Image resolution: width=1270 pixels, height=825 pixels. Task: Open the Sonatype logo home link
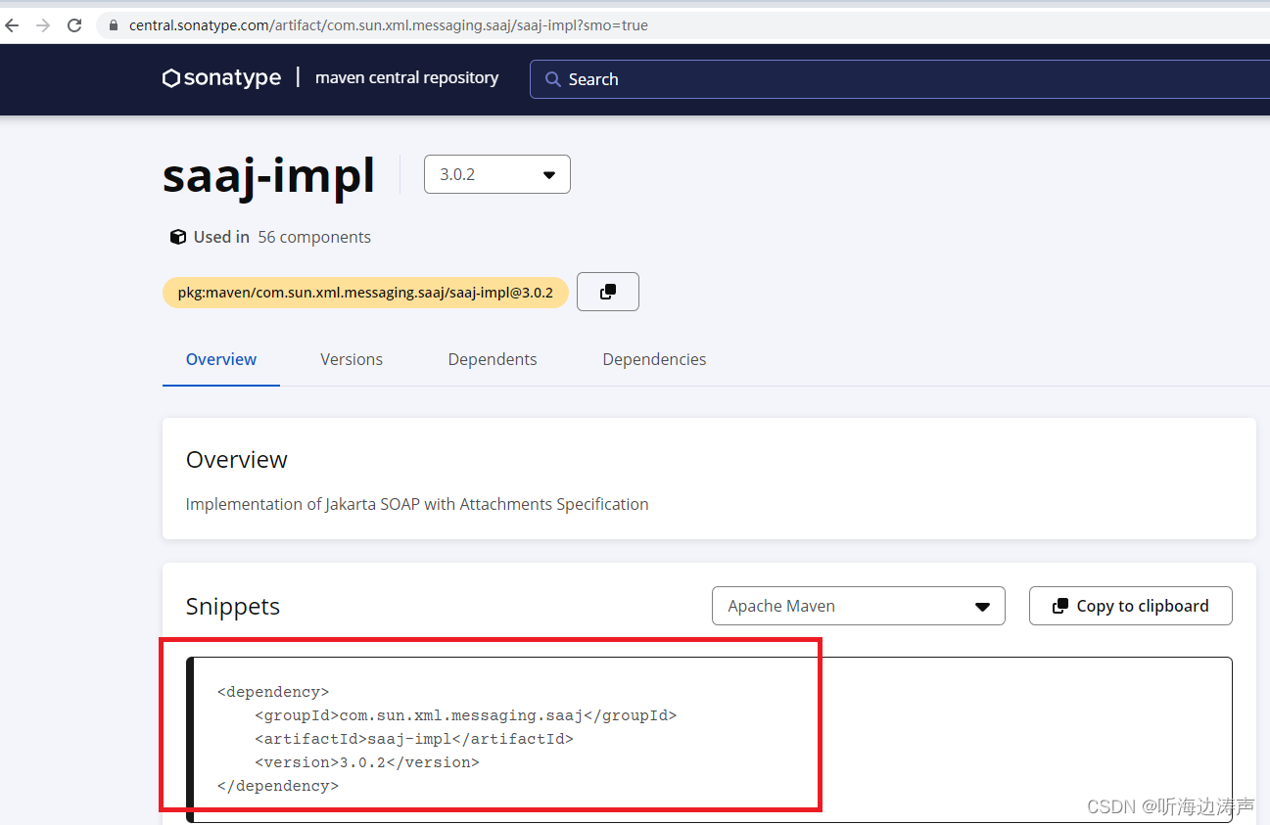222,78
